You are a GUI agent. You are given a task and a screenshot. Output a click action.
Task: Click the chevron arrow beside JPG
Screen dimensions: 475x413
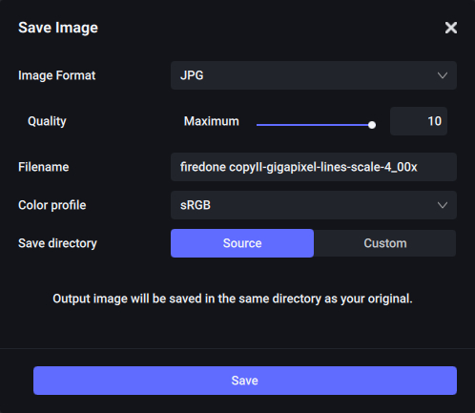pyautogui.click(x=443, y=75)
